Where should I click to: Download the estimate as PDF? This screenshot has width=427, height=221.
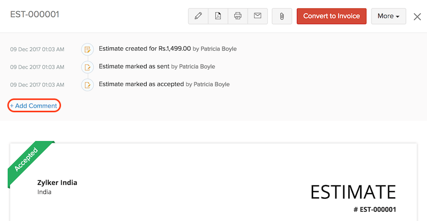218,16
